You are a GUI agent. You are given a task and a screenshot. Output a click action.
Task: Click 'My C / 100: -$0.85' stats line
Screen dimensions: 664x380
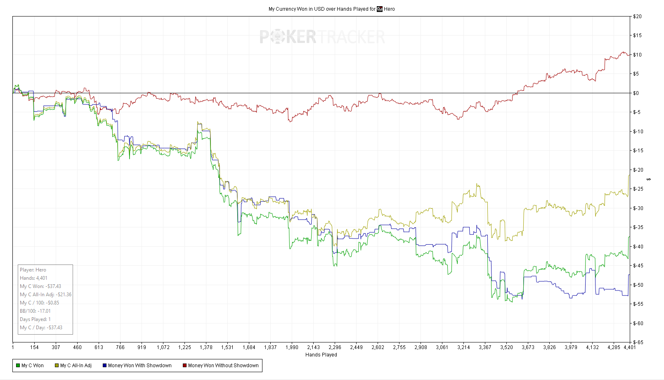(x=40, y=303)
